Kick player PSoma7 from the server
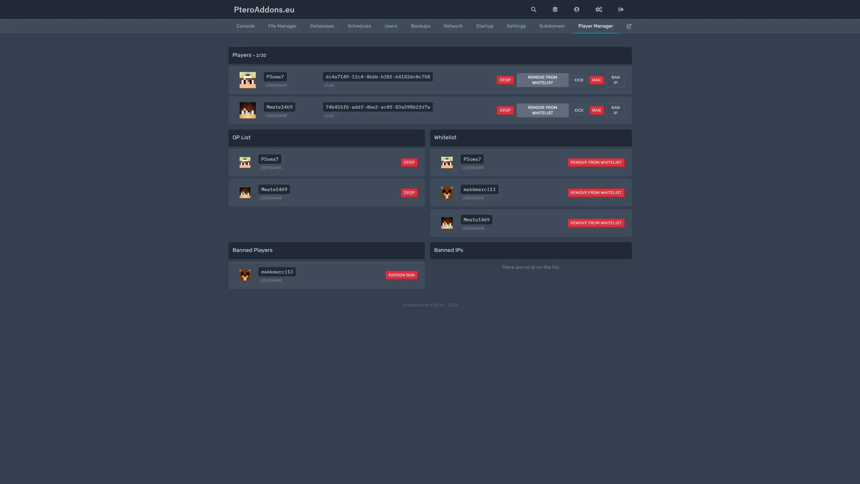 tap(579, 80)
